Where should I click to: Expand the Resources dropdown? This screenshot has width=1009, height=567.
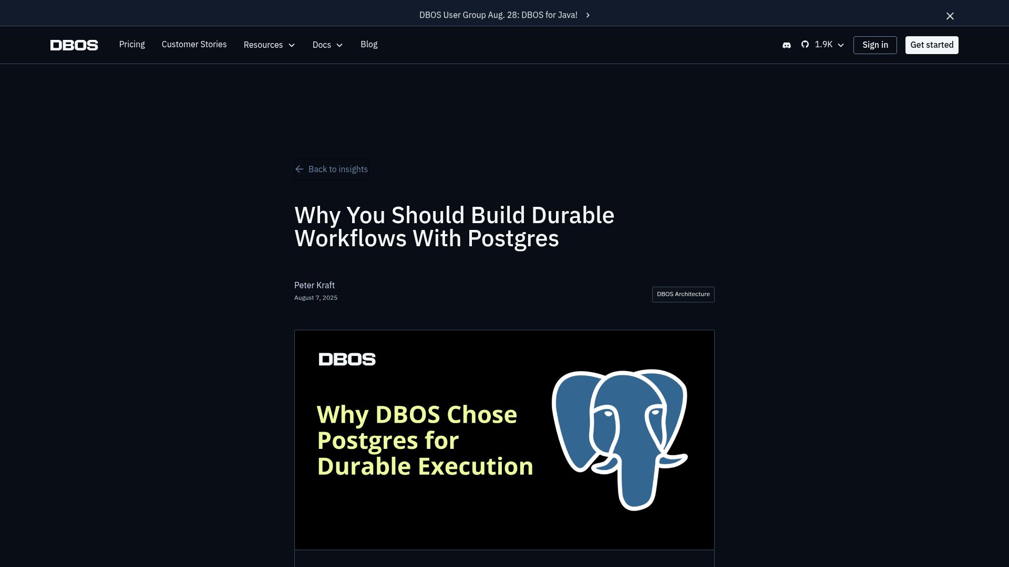[x=270, y=45]
